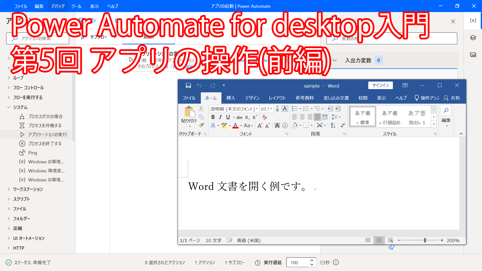The height and width of the screenshot is (271, 482).
Task: Toggle Underline formatting in Word ribbon
Action: click(228, 117)
